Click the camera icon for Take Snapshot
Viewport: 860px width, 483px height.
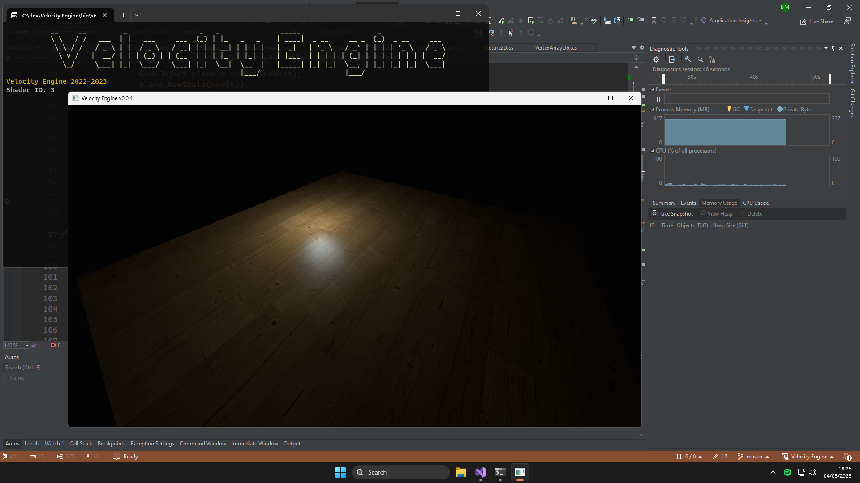tap(654, 214)
